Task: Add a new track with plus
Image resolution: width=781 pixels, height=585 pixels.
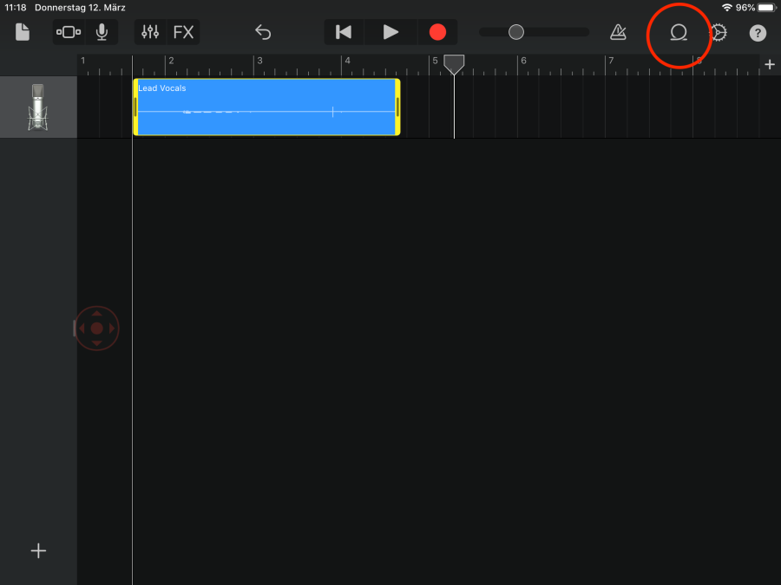Action: tap(38, 551)
